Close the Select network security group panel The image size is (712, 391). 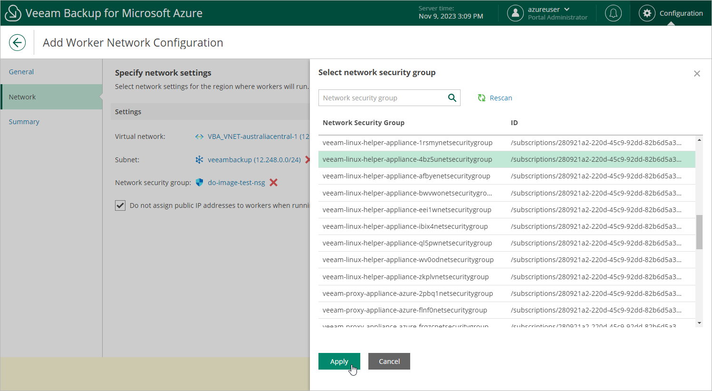click(x=697, y=74)
